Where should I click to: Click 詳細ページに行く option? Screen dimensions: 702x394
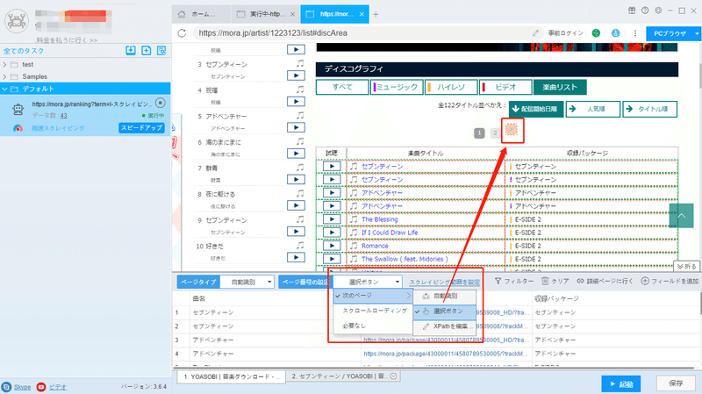click(605, 281)
